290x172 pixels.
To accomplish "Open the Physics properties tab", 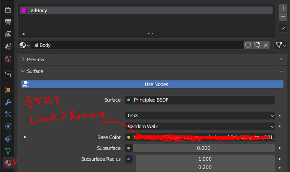I will tap(8, 126).
